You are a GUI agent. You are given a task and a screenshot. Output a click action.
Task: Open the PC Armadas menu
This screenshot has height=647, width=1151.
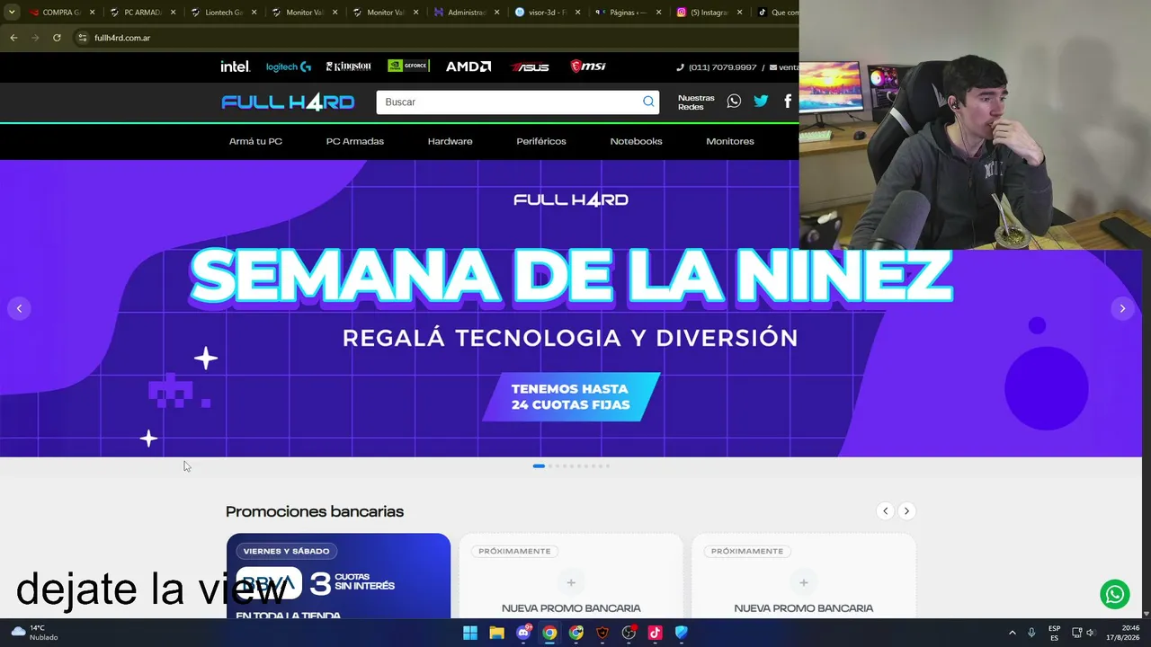click(355, 141)
